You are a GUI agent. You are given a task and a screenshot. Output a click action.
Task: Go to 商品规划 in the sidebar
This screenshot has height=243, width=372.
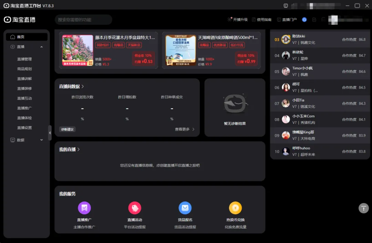tap(24, 69)
